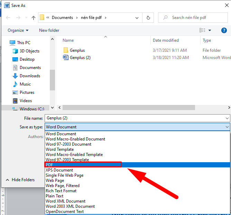Viewport: 231px width, 215px height.
Task: Collapse the pane with Hide Folders
Action: pyautogui.click(x=20, y=180)
